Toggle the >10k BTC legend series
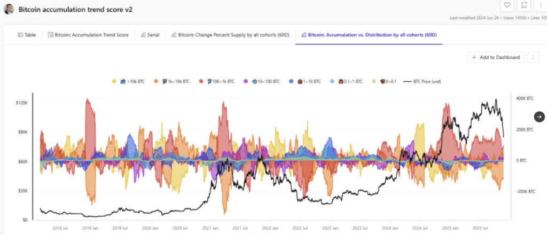Viewport: 547px width, 234px height. (x=129, y=81)
